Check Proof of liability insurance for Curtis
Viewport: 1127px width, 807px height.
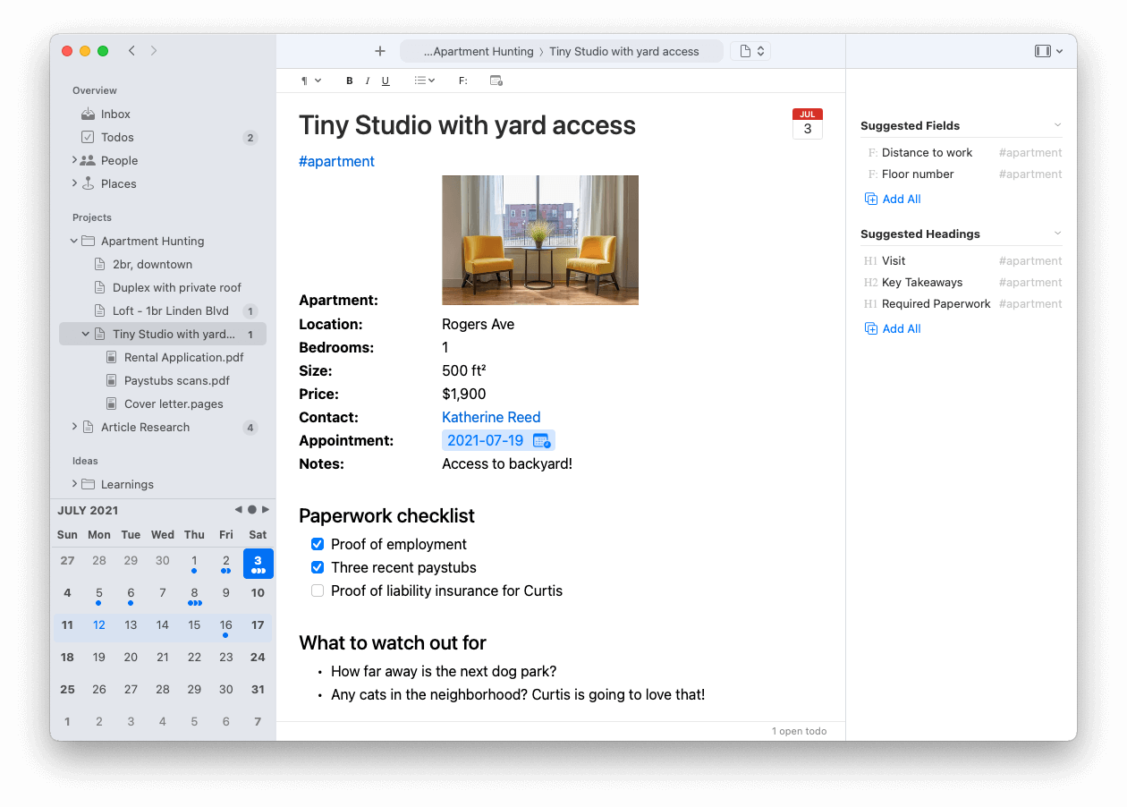(x=318, y=590)
